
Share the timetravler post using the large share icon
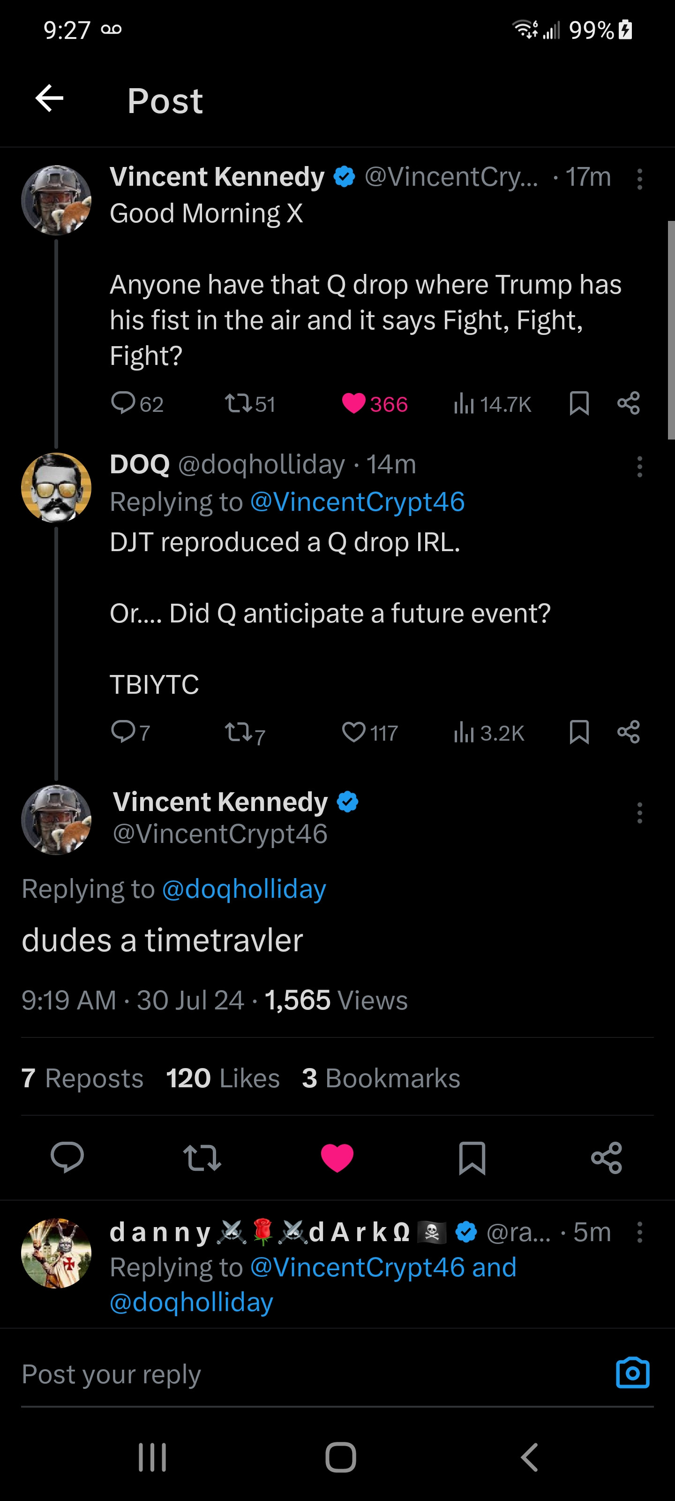coord(606,1157)
